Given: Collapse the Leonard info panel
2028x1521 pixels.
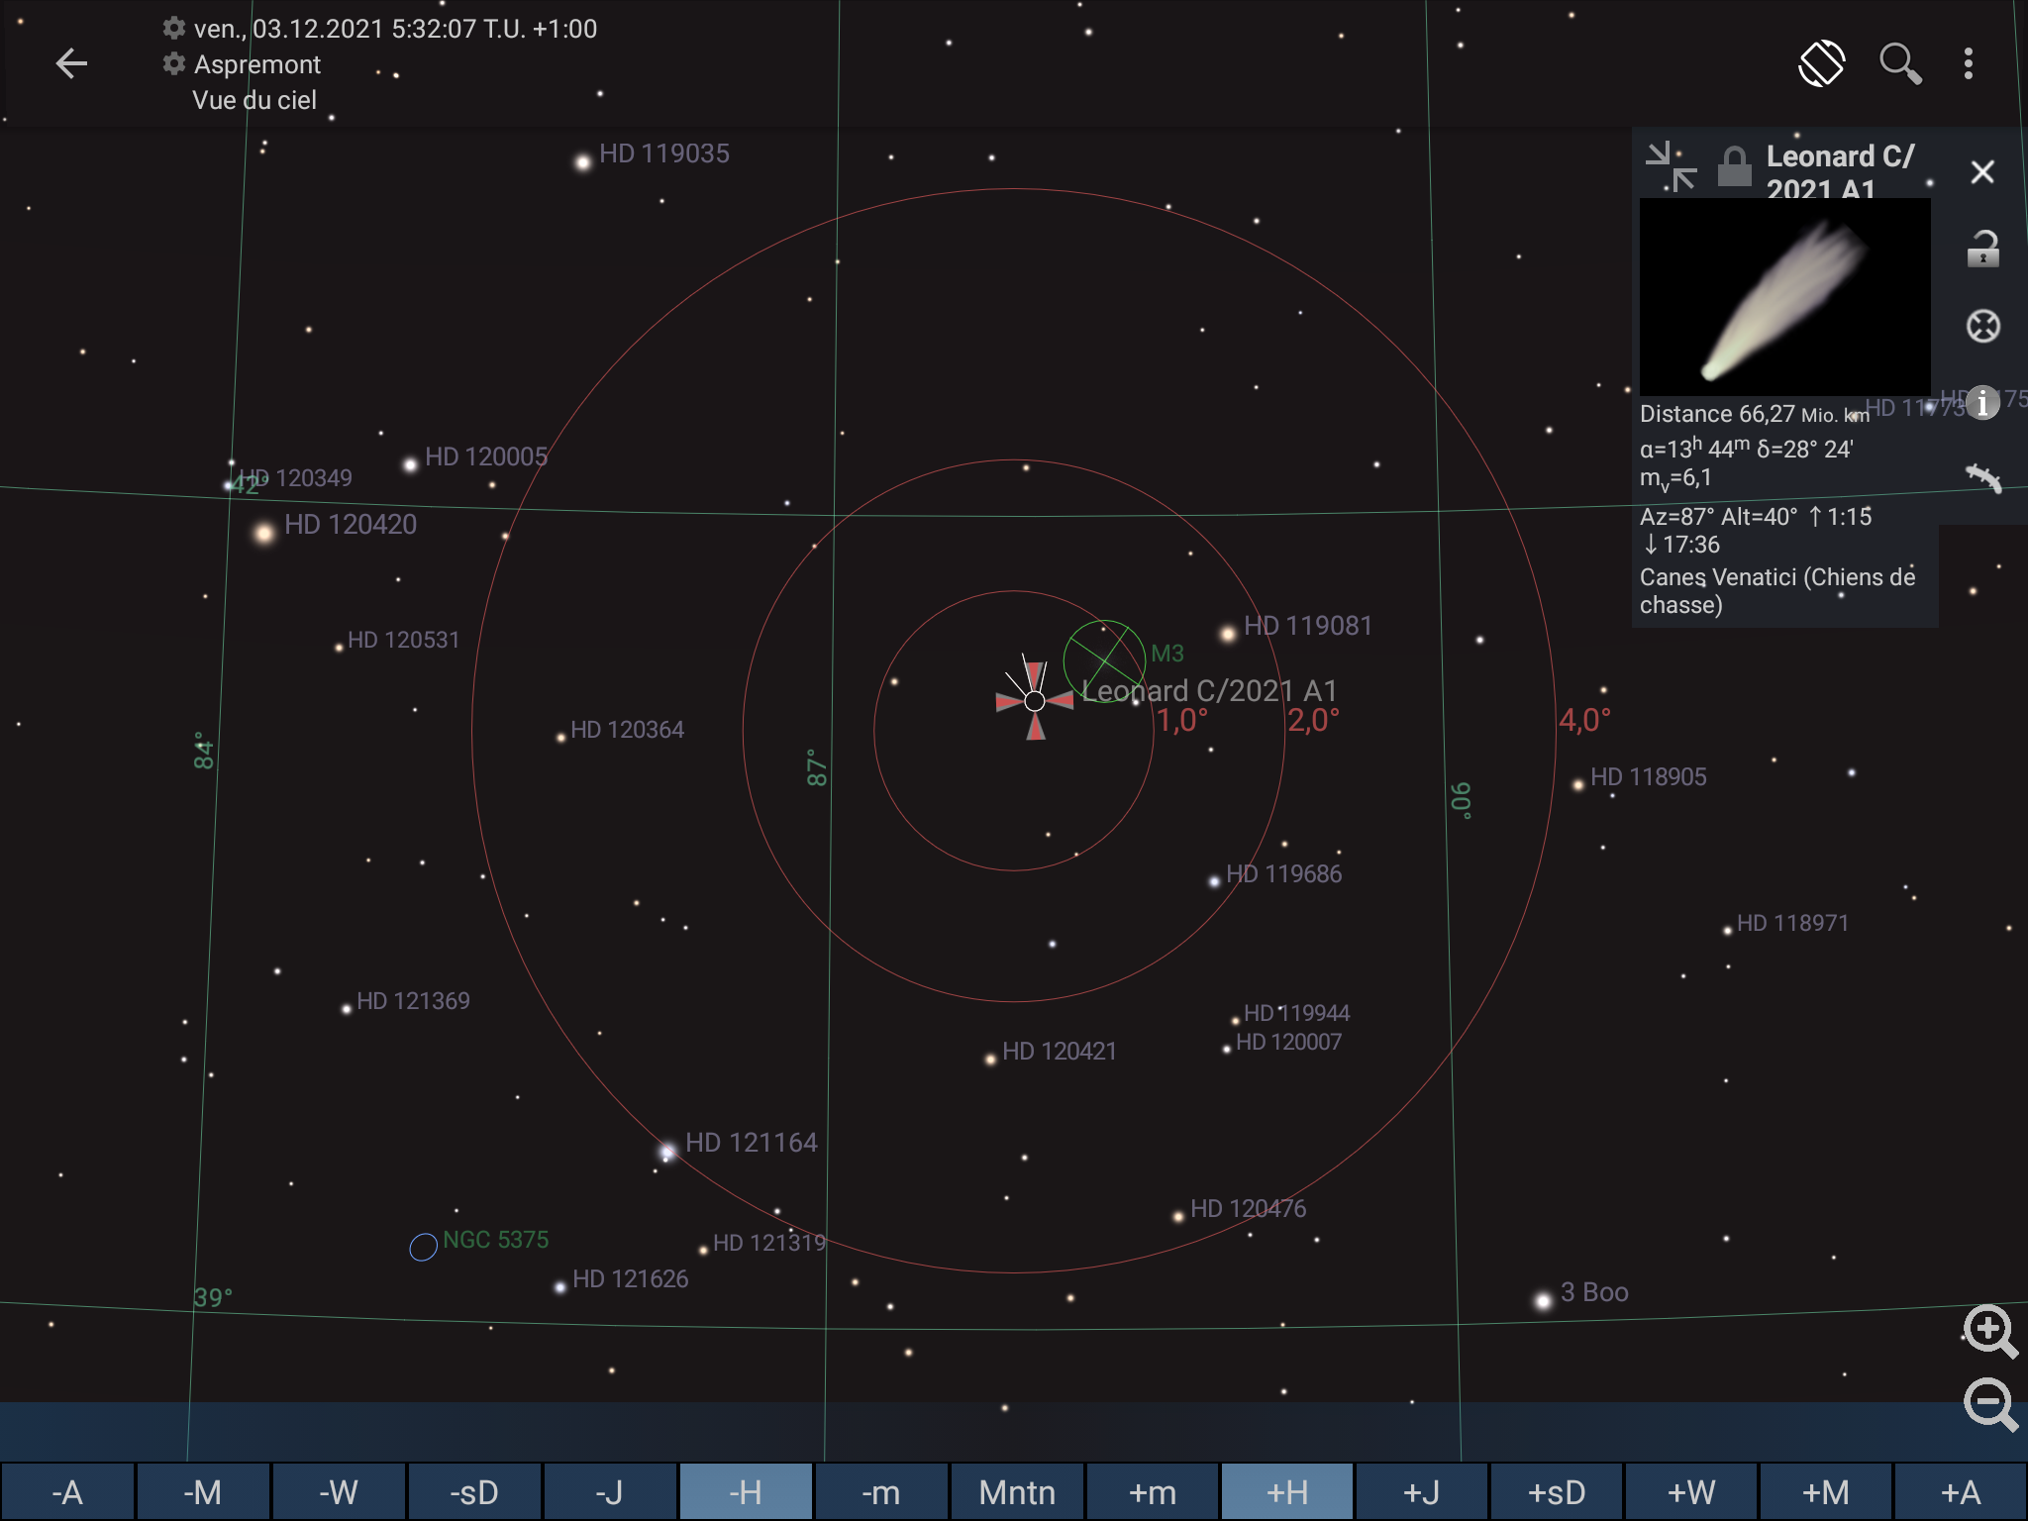Looking at the screenshot, I should [x=1671, y=166].
